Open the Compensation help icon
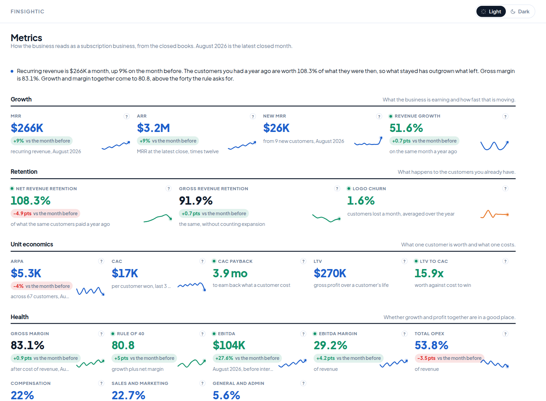 [101, 383]
